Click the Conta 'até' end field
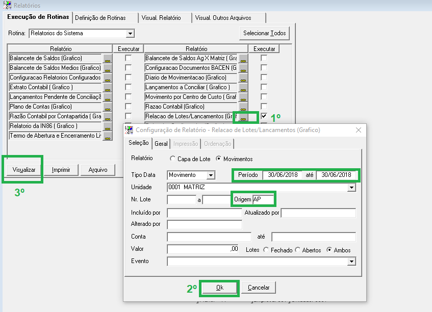 314,237
